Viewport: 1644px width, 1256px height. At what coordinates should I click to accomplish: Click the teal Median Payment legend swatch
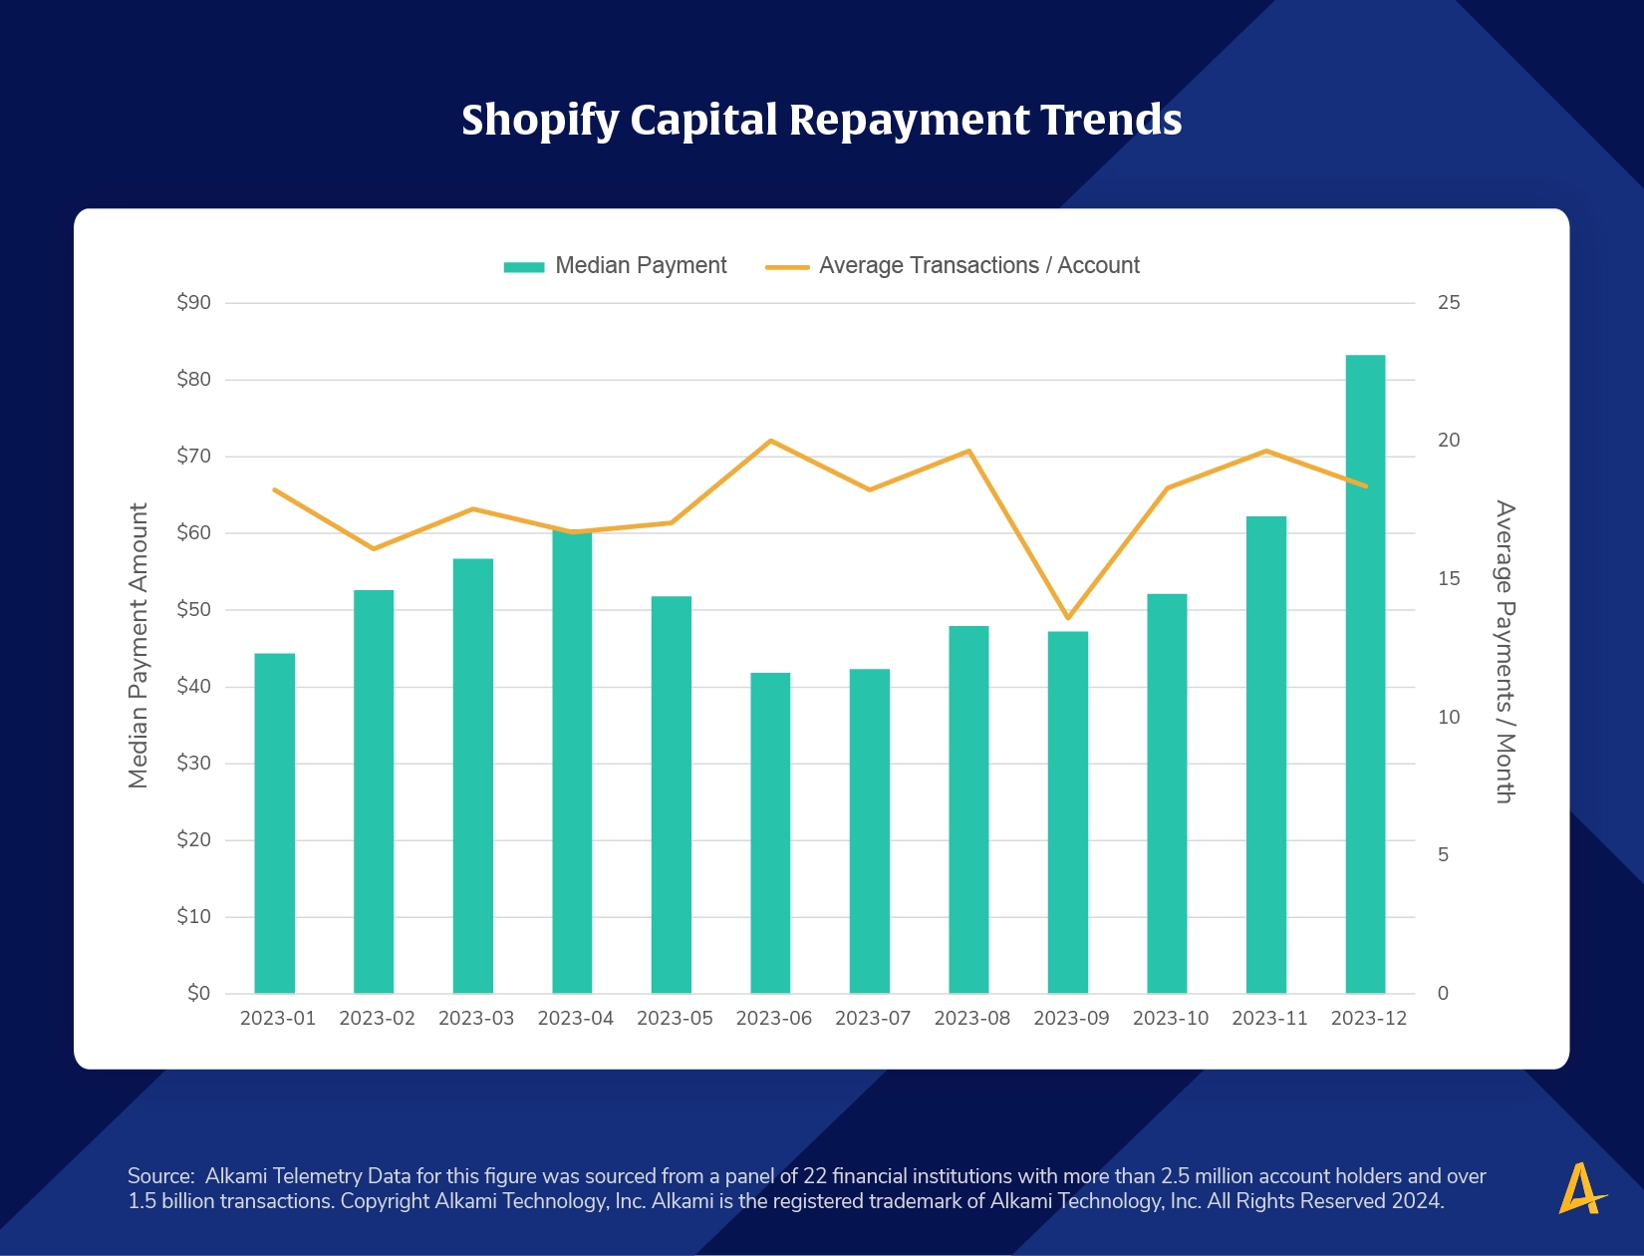coord(524,266)
